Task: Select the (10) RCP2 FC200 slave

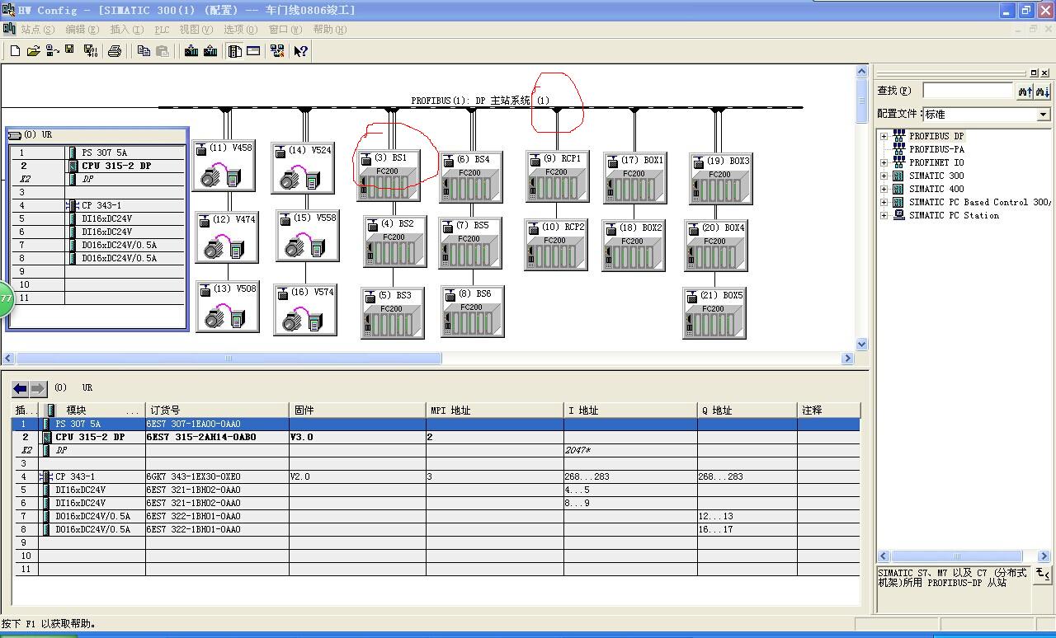Action: [x=555, y=244]
